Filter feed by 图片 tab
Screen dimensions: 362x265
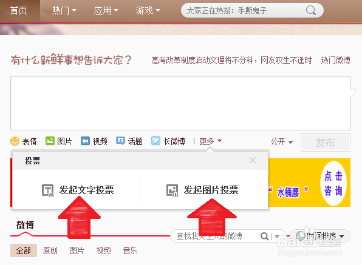coord(77,250)
